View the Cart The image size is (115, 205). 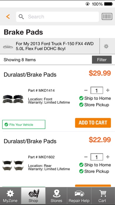click(102, 196)
